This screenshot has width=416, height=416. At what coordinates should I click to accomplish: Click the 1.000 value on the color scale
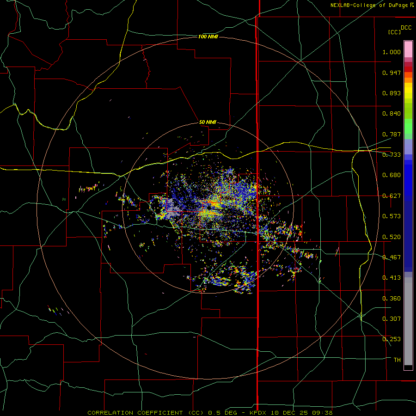(x=392, y=52)
